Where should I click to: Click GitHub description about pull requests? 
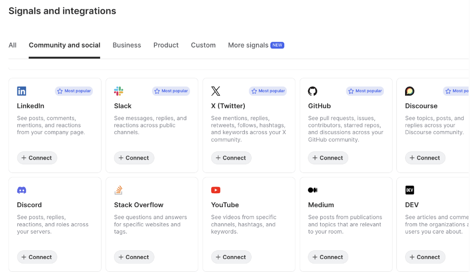pyautogui.click(x=345, y=129)
